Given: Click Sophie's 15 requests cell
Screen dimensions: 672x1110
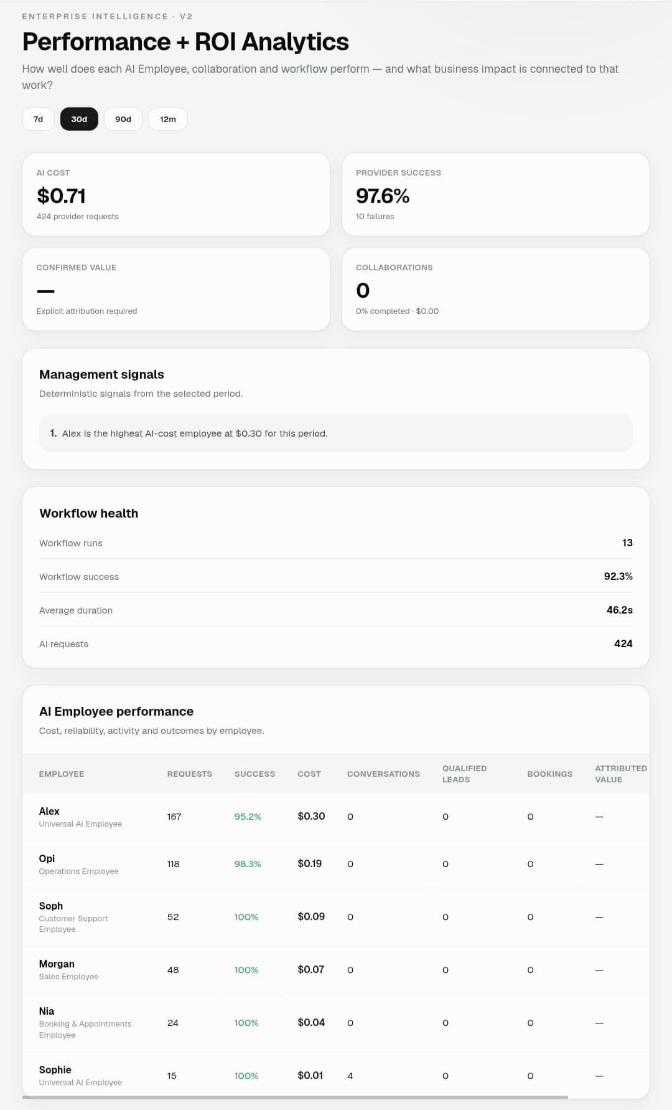Looking at the screenshot, I should pyautogui.click(x=172, y=1076).
